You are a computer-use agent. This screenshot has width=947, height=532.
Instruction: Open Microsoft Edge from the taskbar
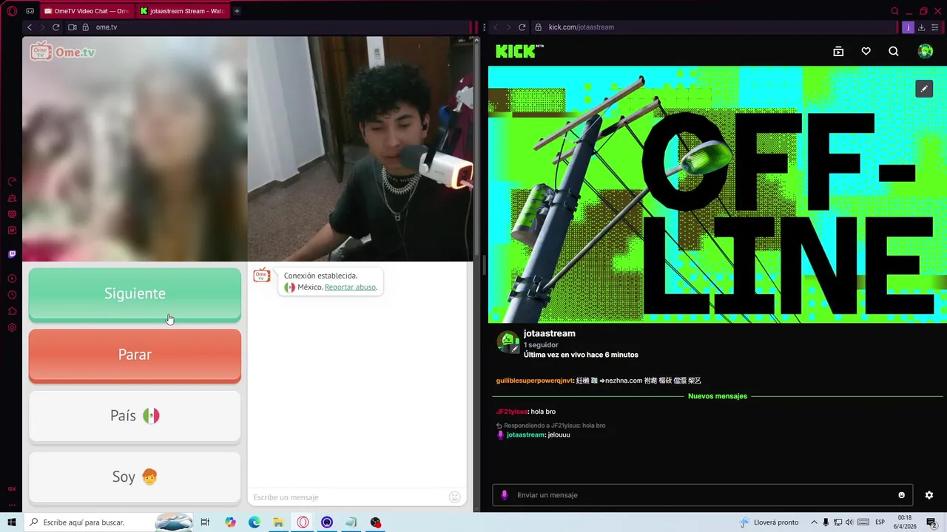255,522
